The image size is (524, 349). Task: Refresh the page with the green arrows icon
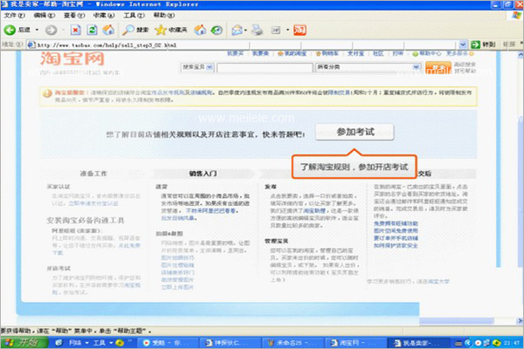tap(93, 30)
